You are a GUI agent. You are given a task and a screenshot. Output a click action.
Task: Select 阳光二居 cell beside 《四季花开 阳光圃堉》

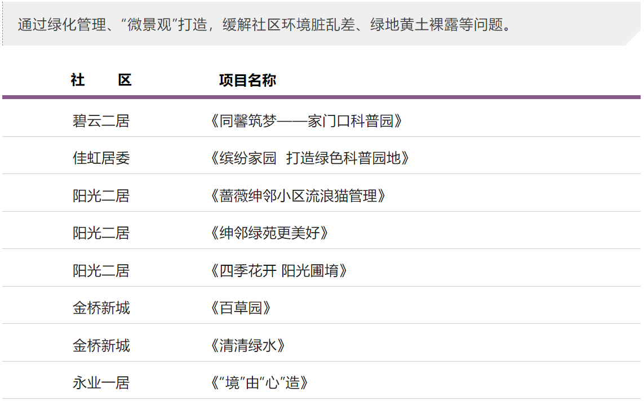click(x=101, y=271)
